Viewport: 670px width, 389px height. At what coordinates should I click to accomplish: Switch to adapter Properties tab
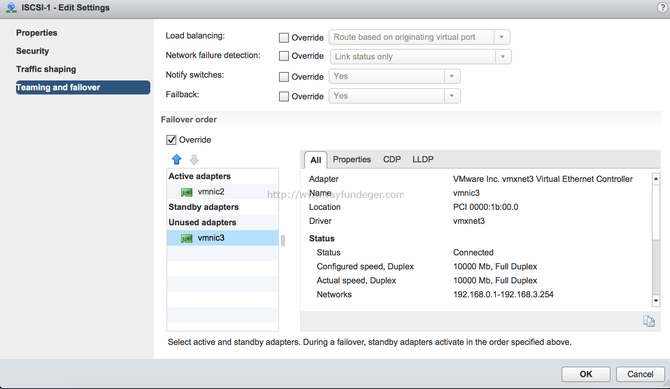pos(352,160)
